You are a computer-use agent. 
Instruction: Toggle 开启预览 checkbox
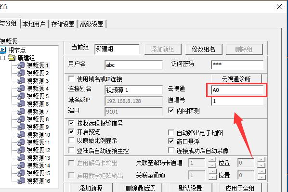click(71, 132)
